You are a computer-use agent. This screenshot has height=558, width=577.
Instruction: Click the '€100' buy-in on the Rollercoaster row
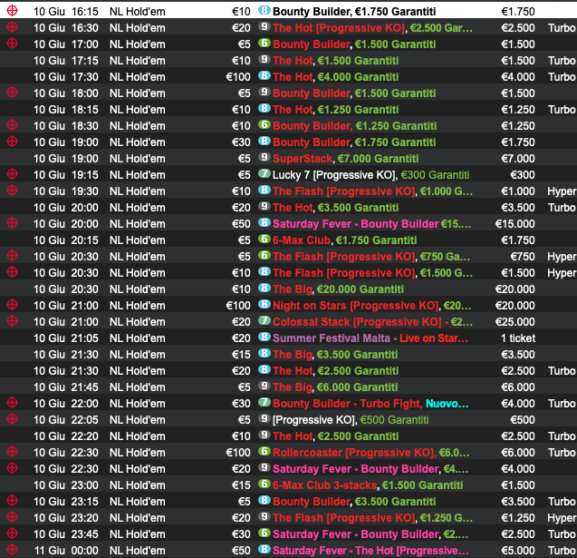[238, 453]
